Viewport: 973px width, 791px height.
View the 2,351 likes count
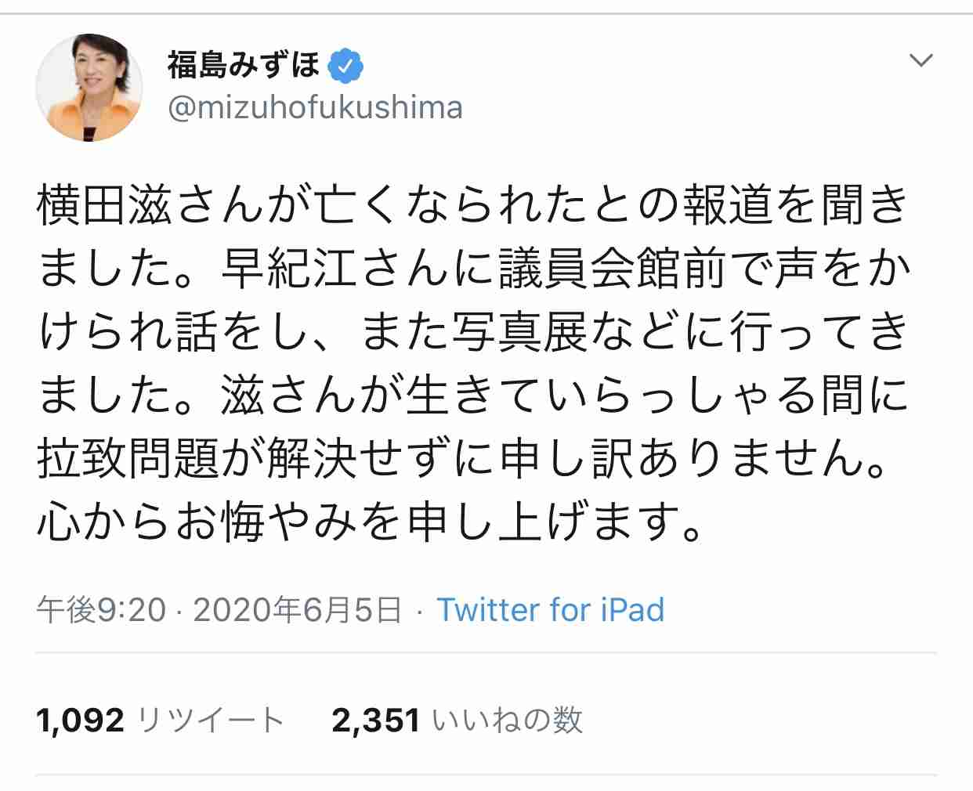click(x=376, y=720)
